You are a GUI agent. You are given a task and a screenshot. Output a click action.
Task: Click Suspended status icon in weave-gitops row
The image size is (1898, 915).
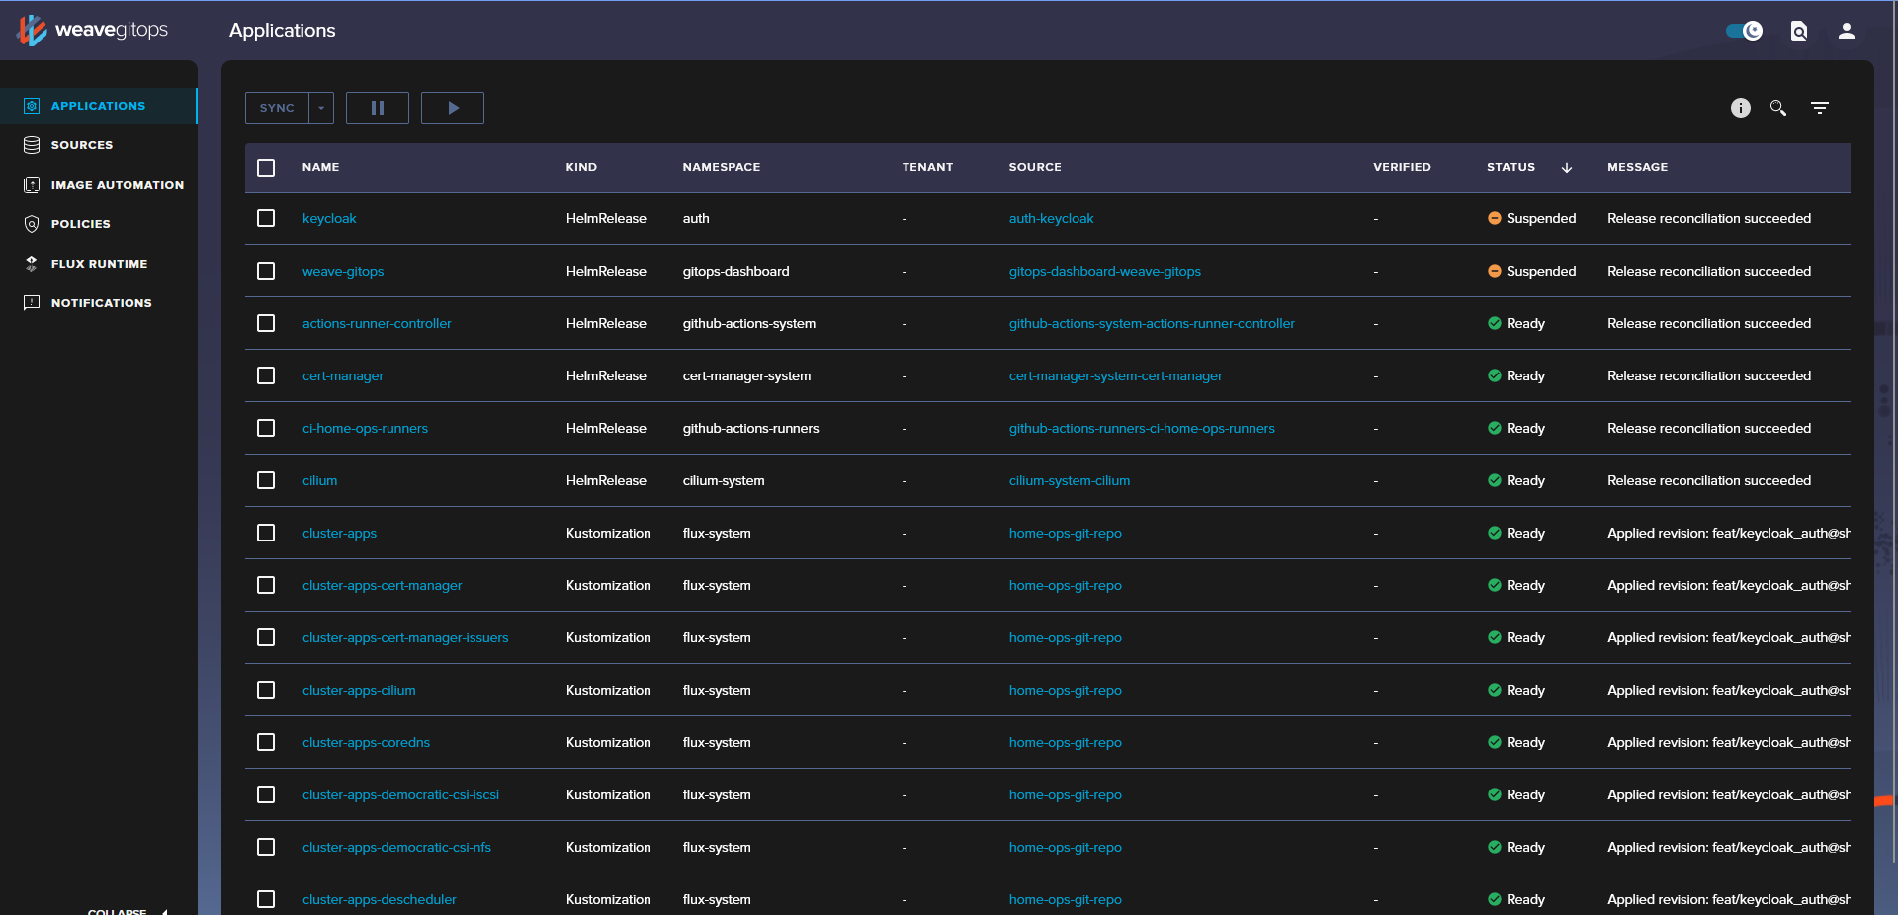point(1495,271)
